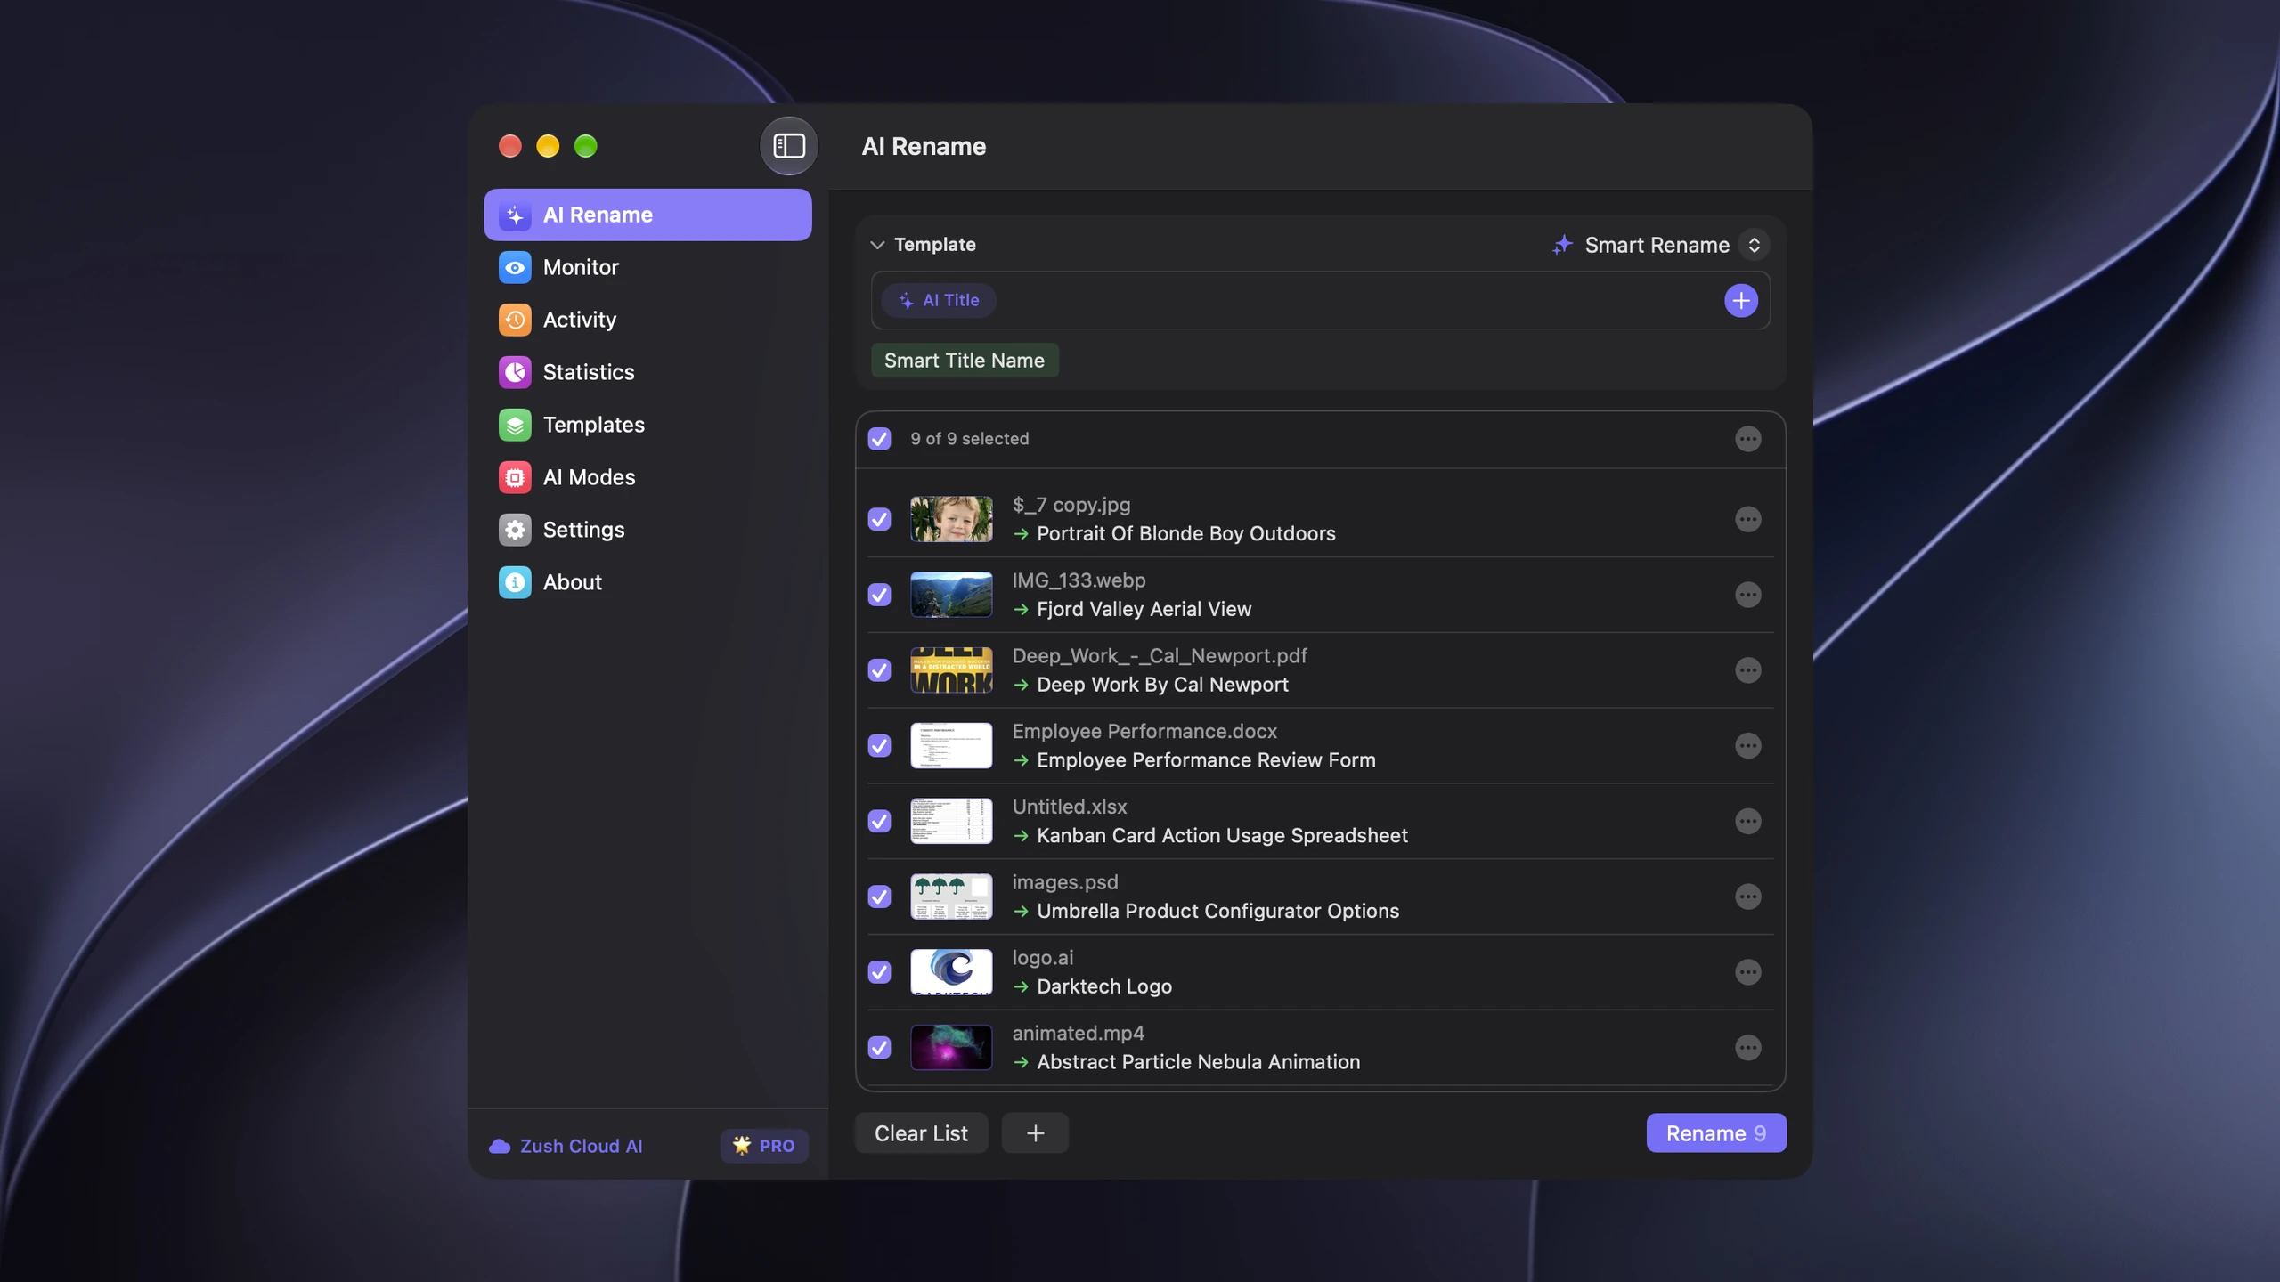2280x1282 pixels.
Task: Click the nebula animation thumbnail
Action: click(x=951, y=1048)
